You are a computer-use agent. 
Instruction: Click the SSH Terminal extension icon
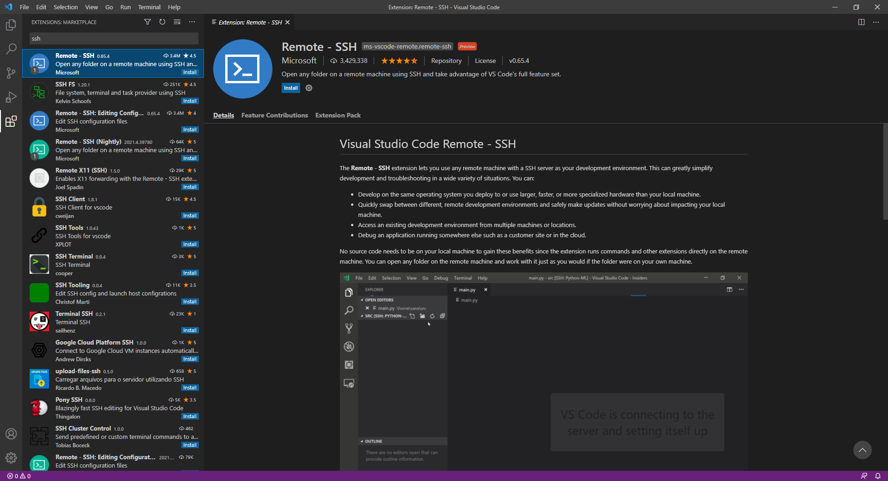[39, 265]
